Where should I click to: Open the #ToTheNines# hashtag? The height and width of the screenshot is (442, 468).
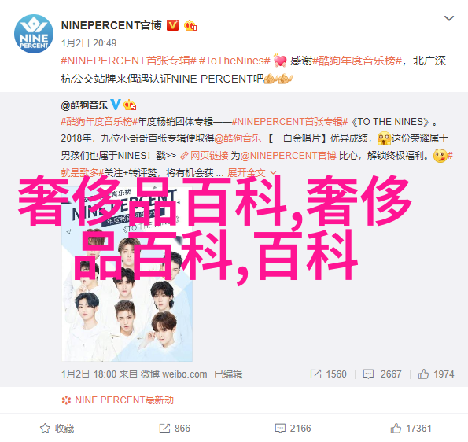[x=234, y=61]
